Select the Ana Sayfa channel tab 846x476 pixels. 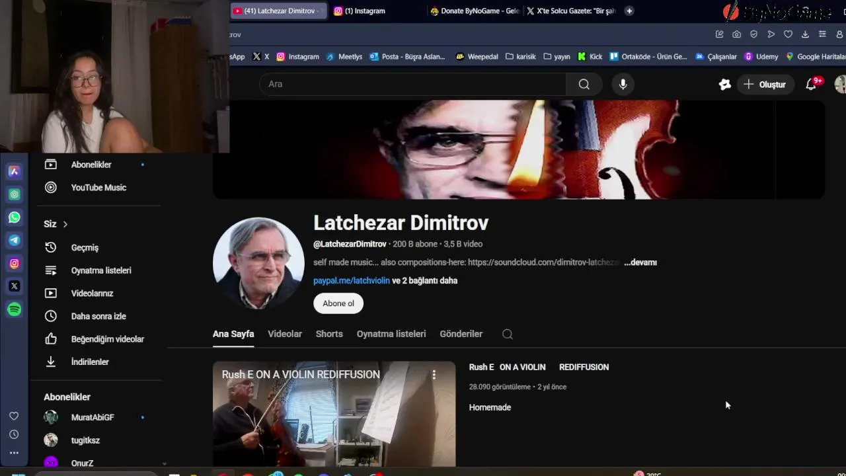pos(233,334)
